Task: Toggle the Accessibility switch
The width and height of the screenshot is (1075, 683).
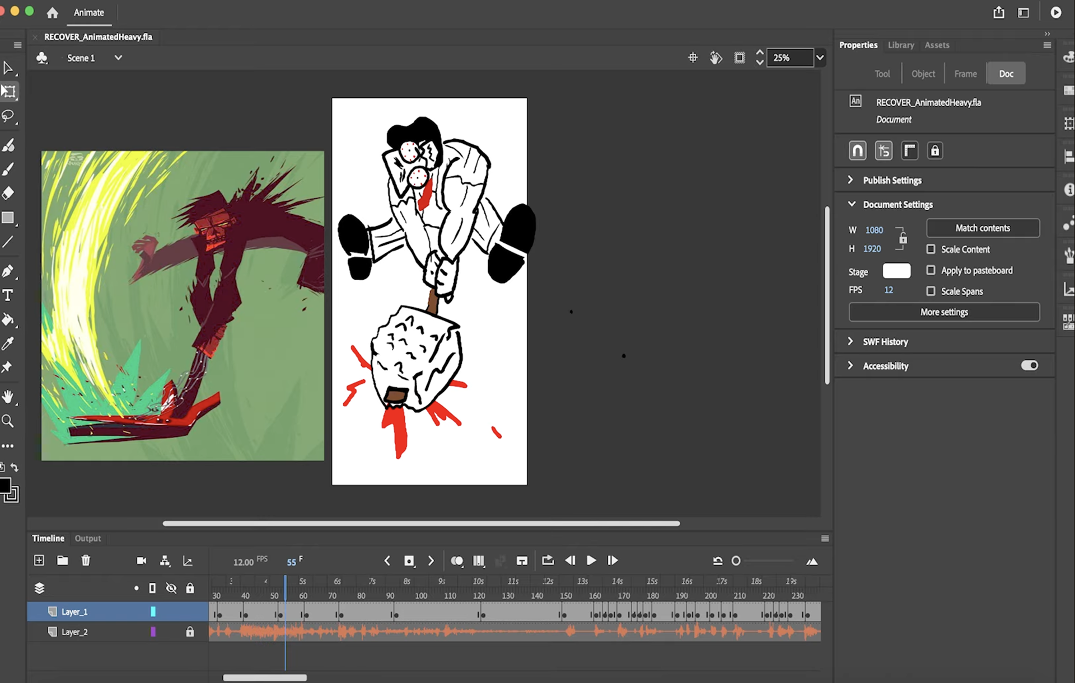Action: tap(1029, 365)
